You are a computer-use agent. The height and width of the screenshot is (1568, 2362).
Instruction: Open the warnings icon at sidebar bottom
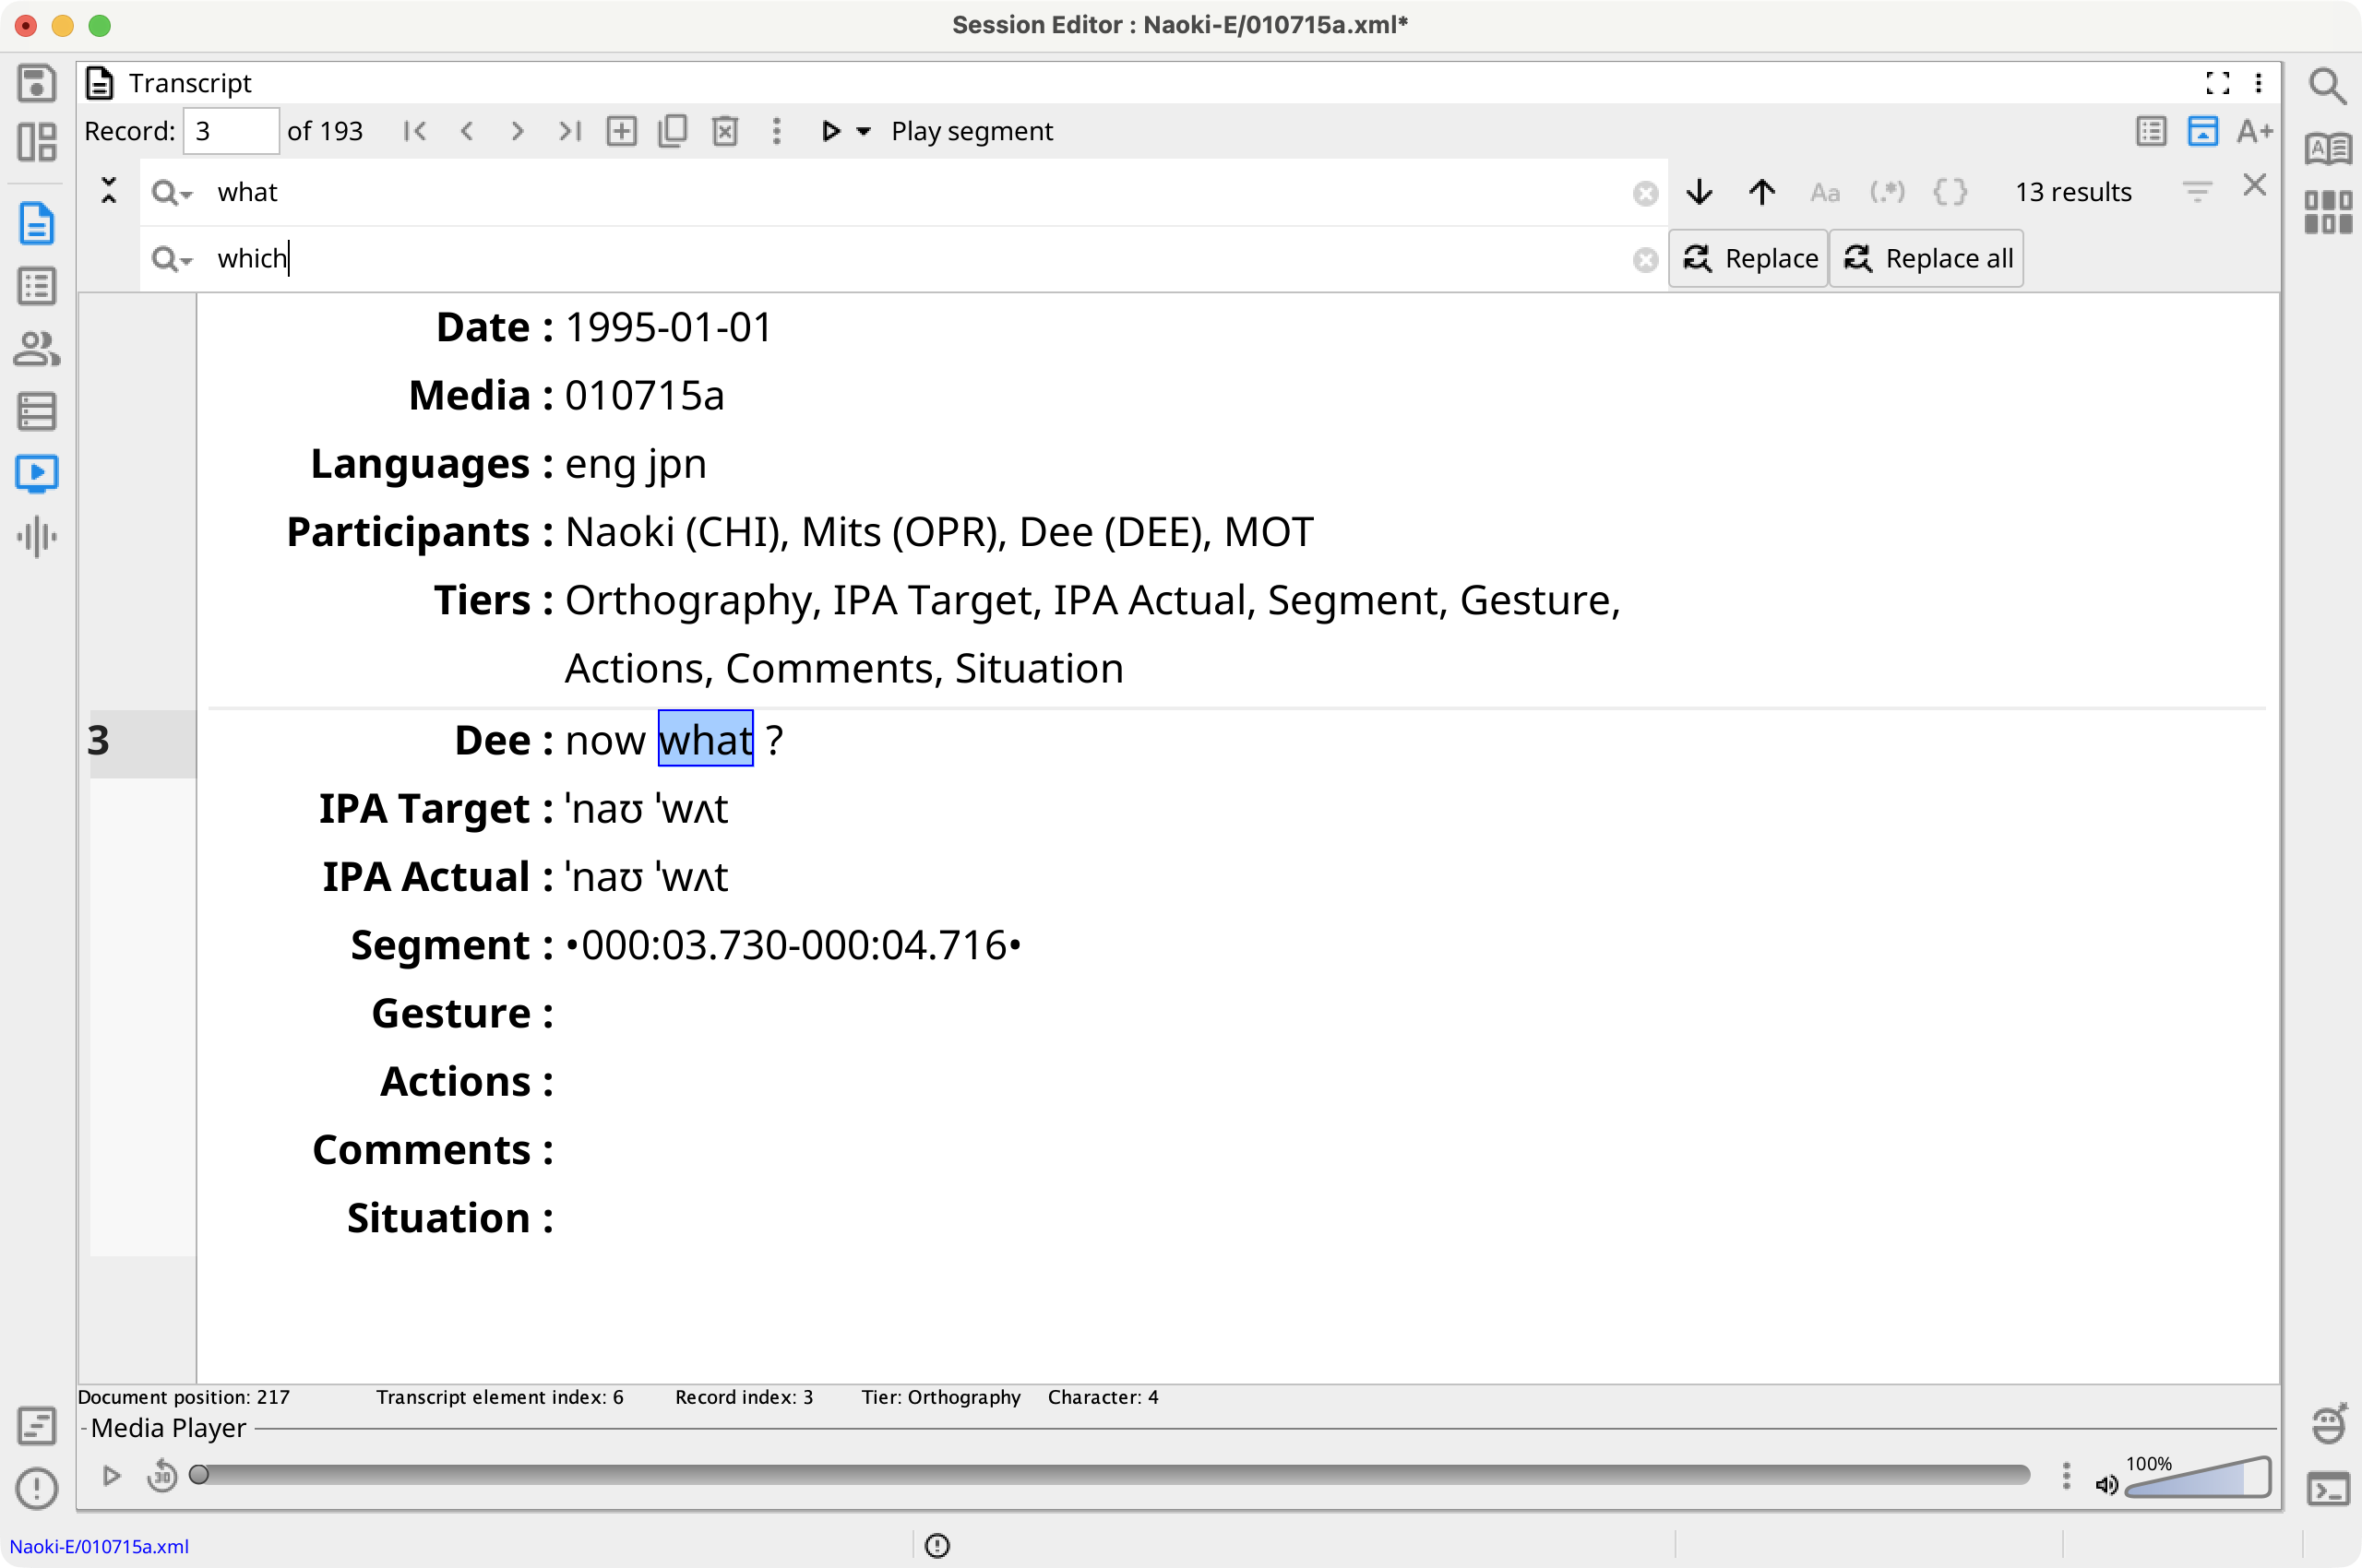pyautogui.click(x=36, y=1488)
